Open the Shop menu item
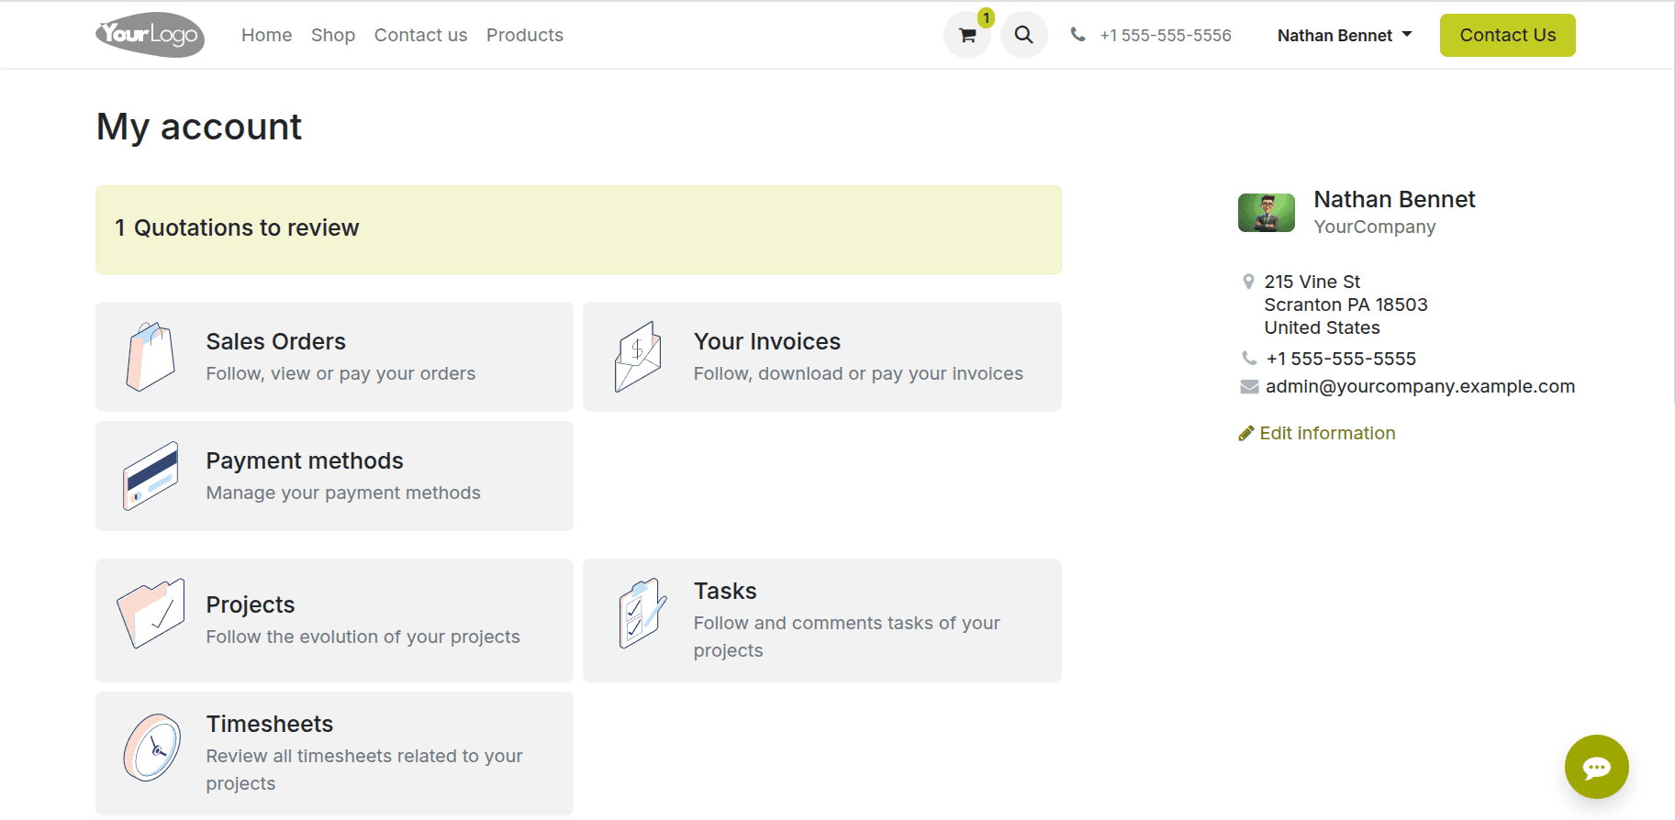1675x820 pixels. 332,36
